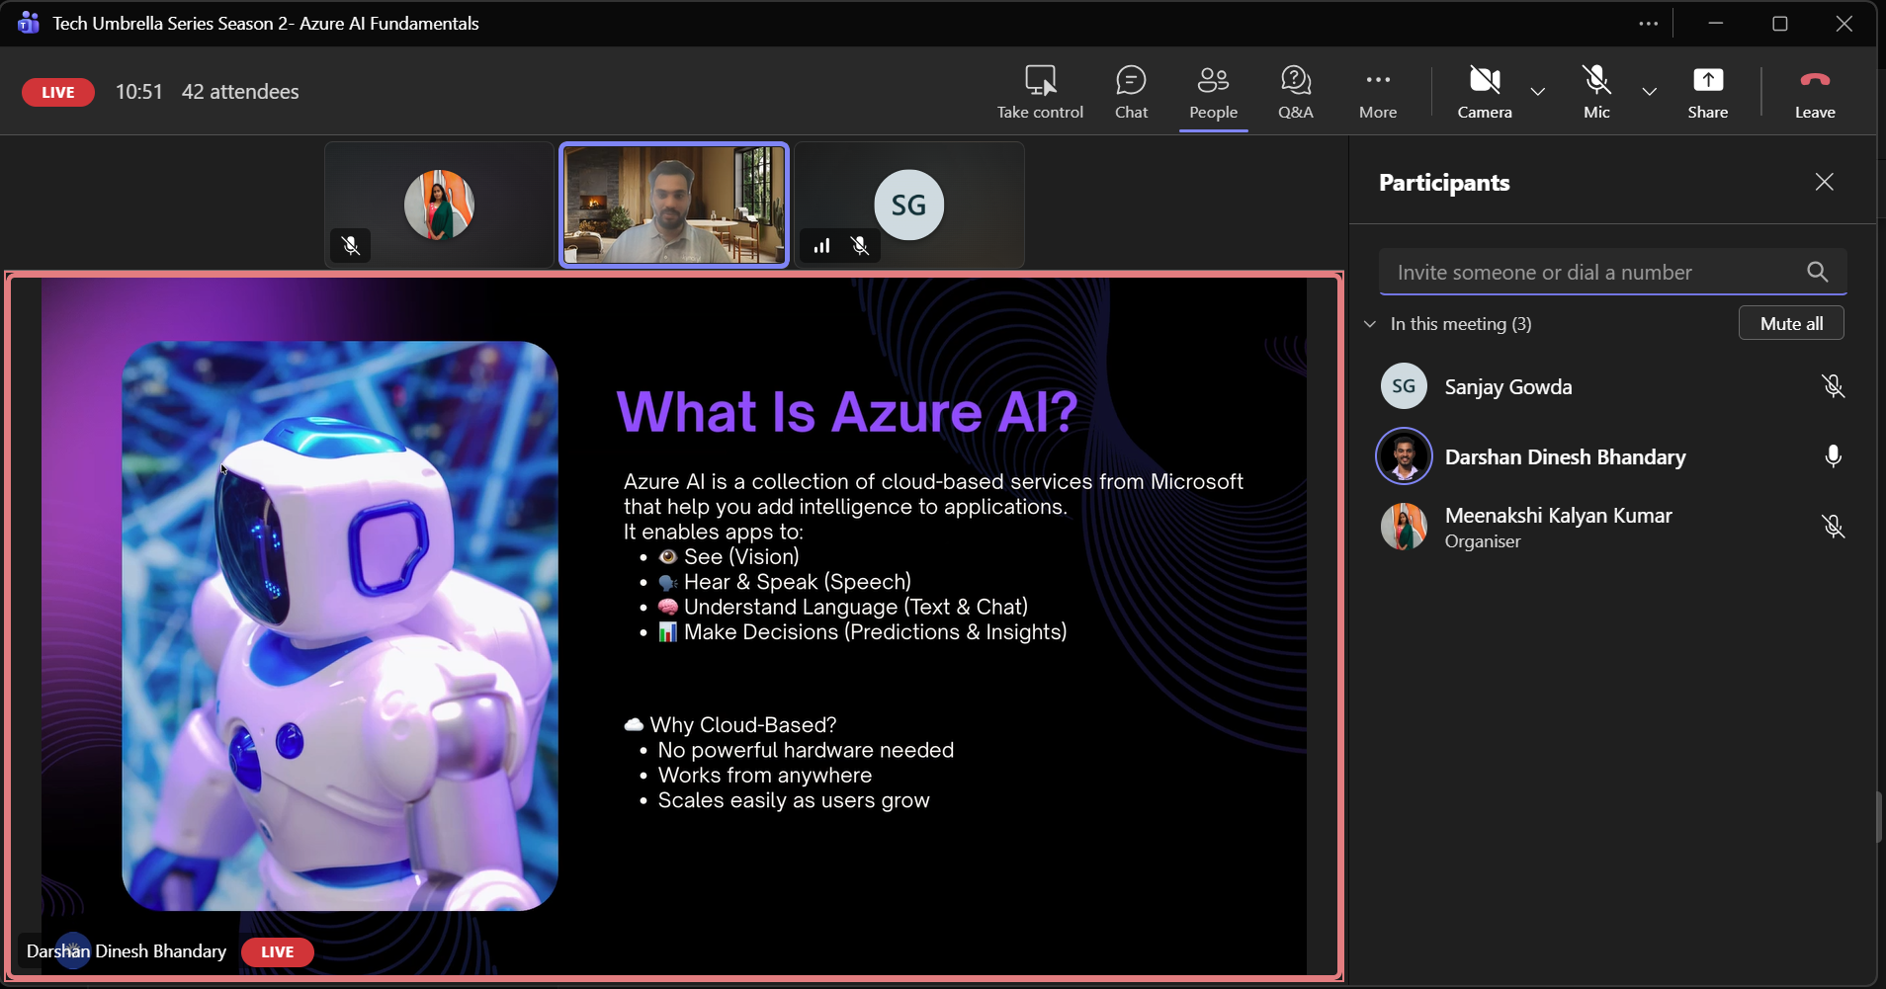Click the Organiser role label

pyautogui.click(x=1483, y=541)
